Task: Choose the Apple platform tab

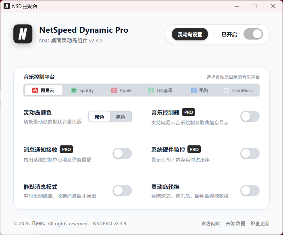Action: tap(121, 90)
